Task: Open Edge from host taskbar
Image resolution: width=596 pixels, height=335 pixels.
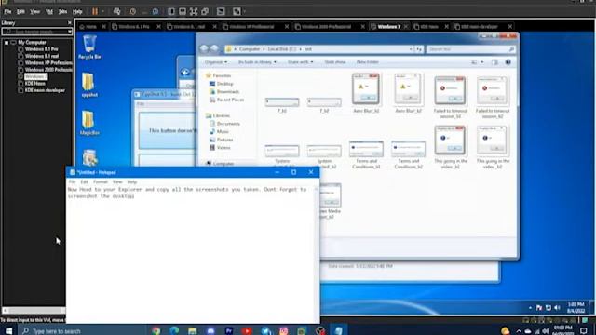Action: click(x=174, y=331)
